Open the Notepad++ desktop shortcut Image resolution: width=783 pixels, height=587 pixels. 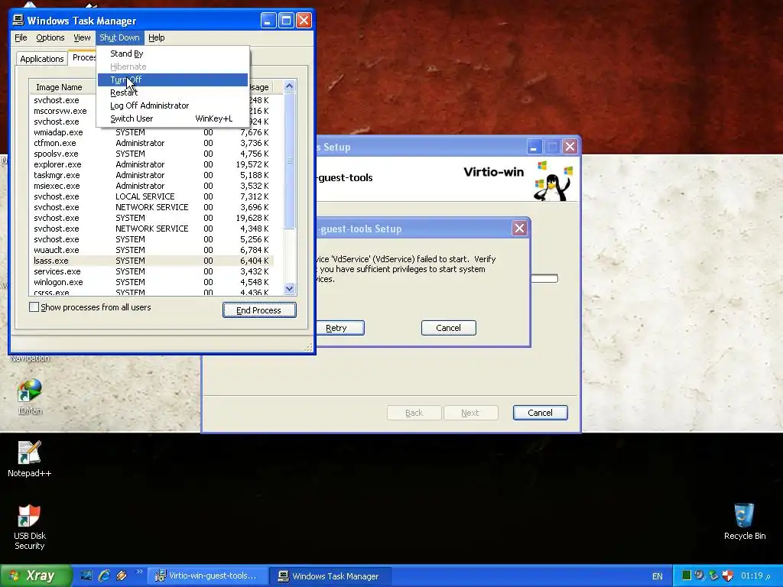point(30,459)
